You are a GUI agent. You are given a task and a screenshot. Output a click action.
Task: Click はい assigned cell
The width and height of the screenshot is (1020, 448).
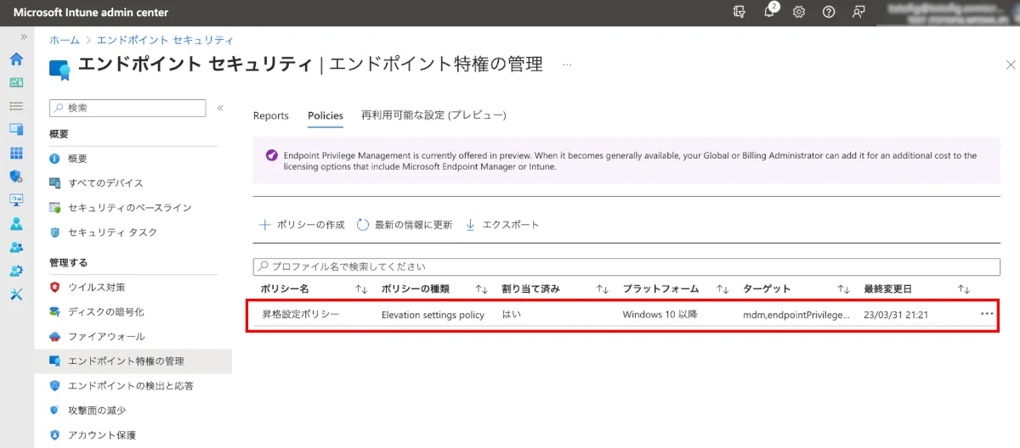pos(512,315)
